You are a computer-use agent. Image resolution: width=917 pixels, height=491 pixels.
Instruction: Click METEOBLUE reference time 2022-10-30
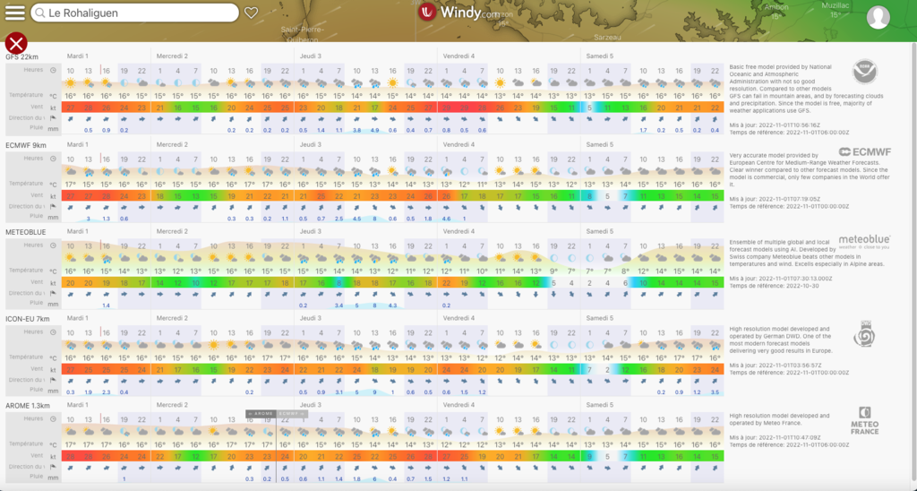pos(801,286)
